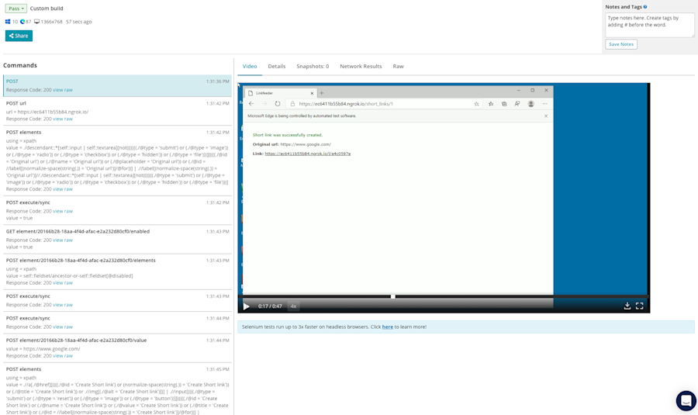
Task: Open view raw for fieldset disabled command
Action: click(63, 283)
